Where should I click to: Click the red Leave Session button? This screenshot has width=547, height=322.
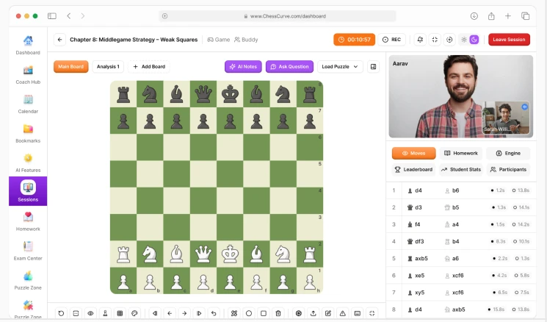[509, 40]
